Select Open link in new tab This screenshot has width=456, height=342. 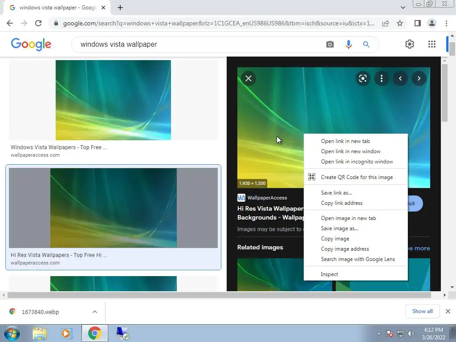[x=356, y=141]
